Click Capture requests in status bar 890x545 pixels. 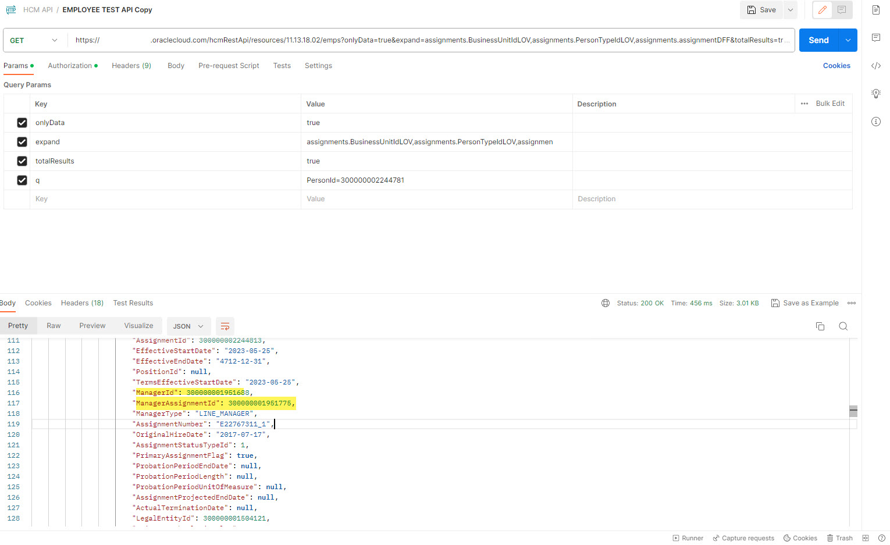(x=743, y=538)
